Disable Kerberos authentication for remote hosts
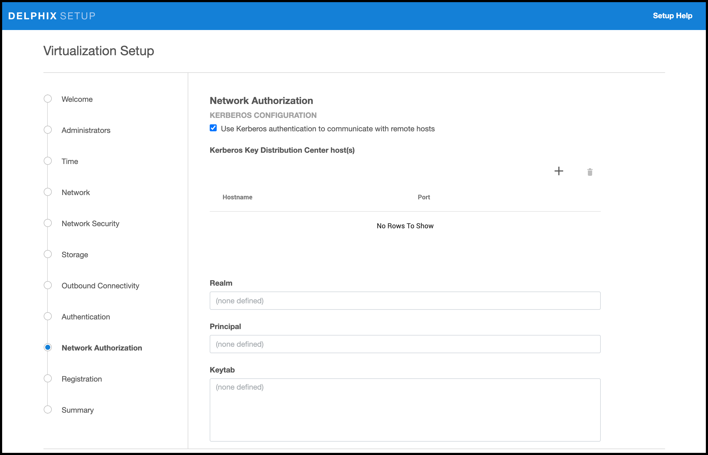This screenshot has width=708, height=455. [x=213, y=128]
